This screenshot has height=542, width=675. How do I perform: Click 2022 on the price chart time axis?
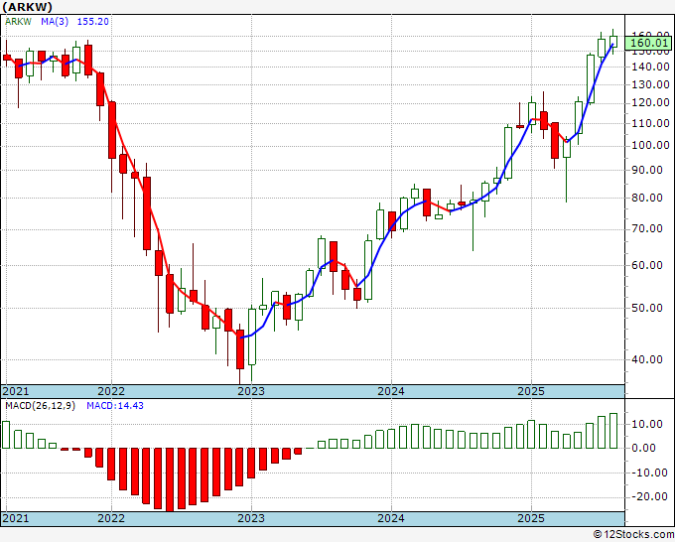tap(111, 391)
